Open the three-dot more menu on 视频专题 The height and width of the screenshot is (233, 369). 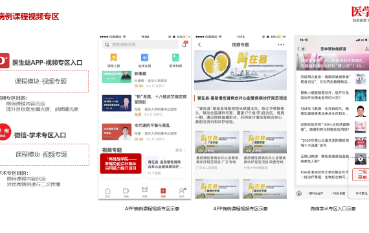coord(281,45)
